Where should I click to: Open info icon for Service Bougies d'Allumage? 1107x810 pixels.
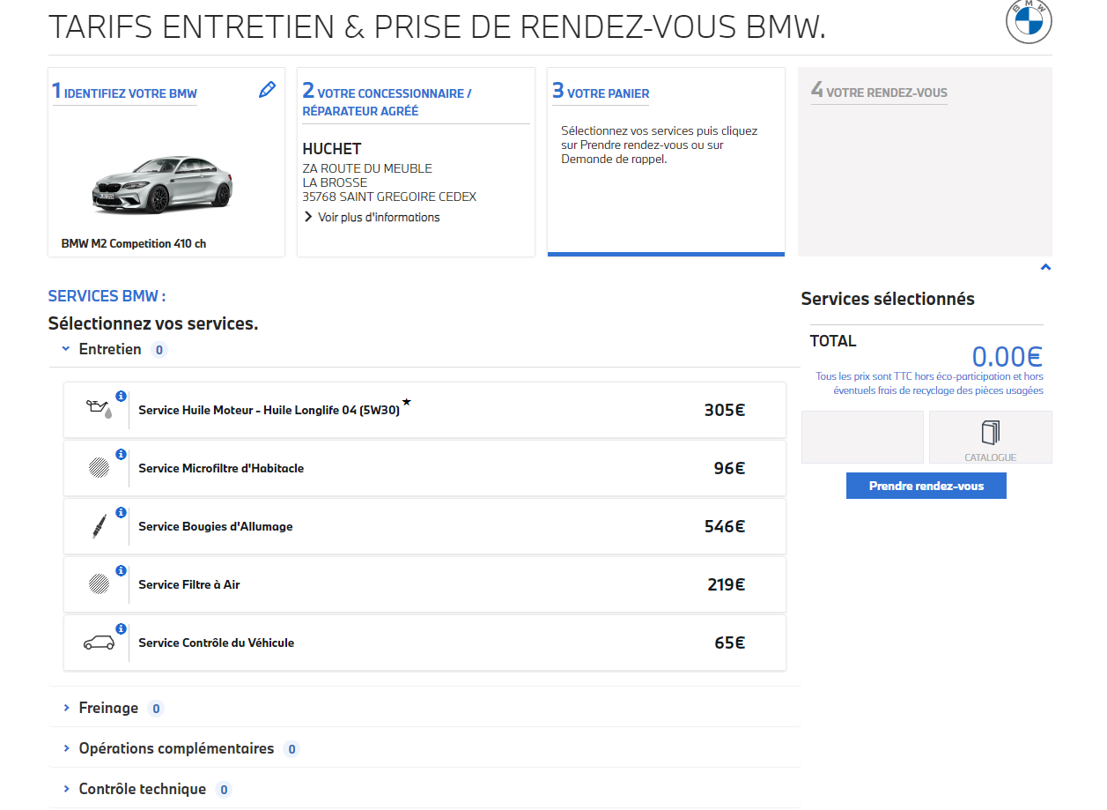122,512
